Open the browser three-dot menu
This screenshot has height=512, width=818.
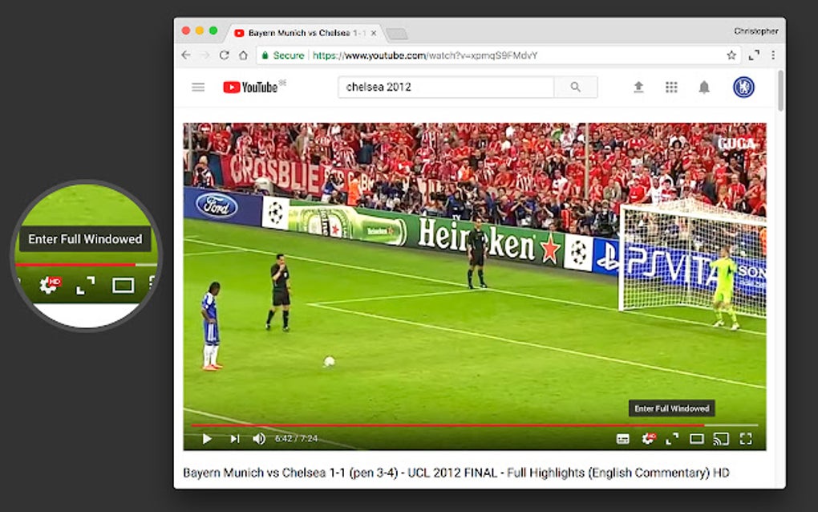(771, 55)
